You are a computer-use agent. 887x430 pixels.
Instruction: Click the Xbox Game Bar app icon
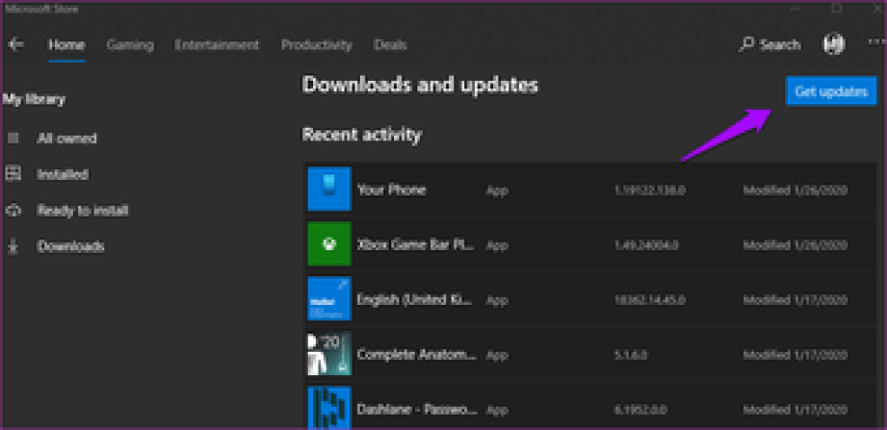[328, 245]
